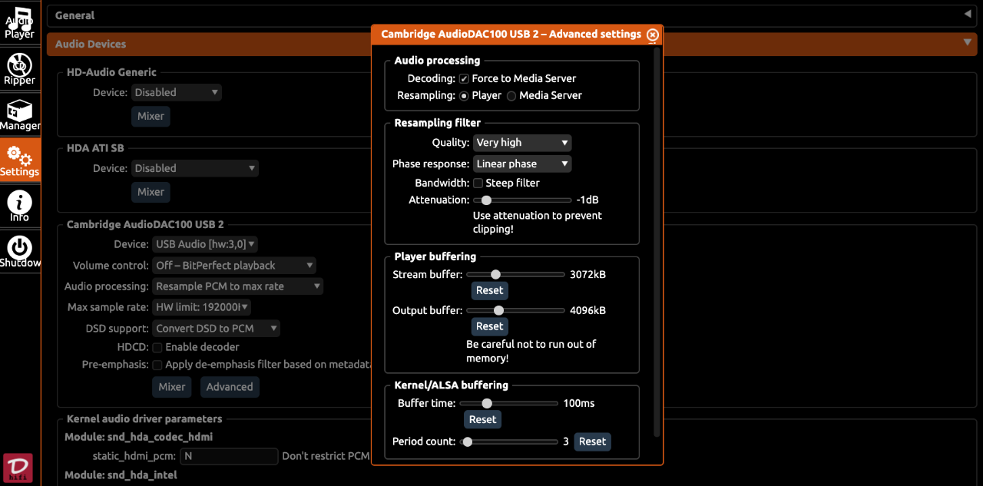Reset the Stream buffer value

(489, 290)
